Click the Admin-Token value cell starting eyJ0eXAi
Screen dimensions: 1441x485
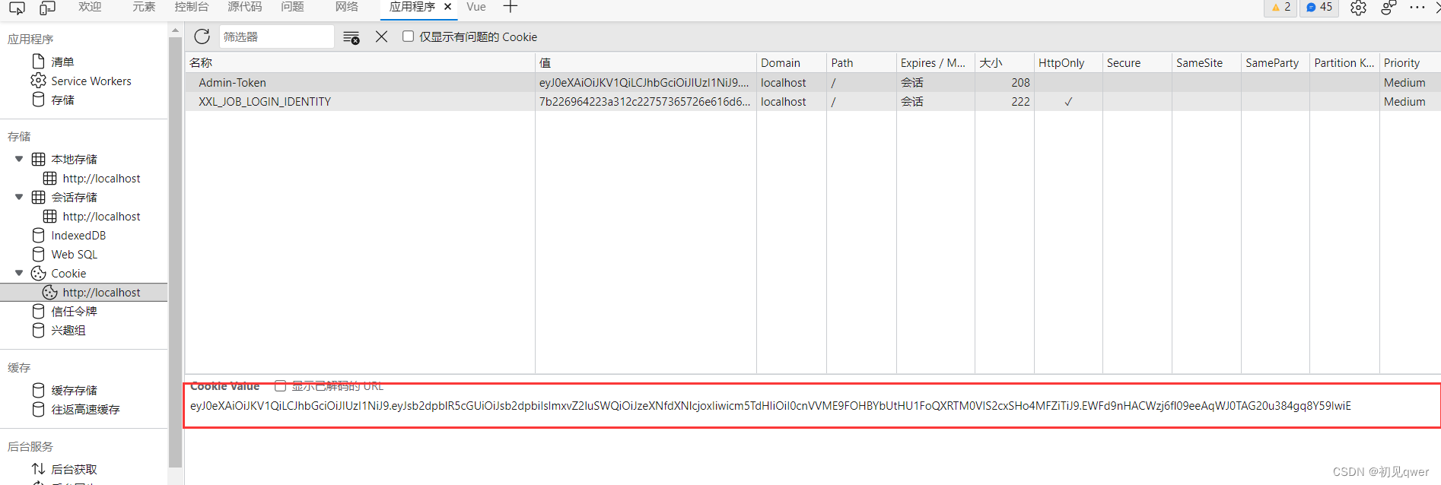(646, 82)
